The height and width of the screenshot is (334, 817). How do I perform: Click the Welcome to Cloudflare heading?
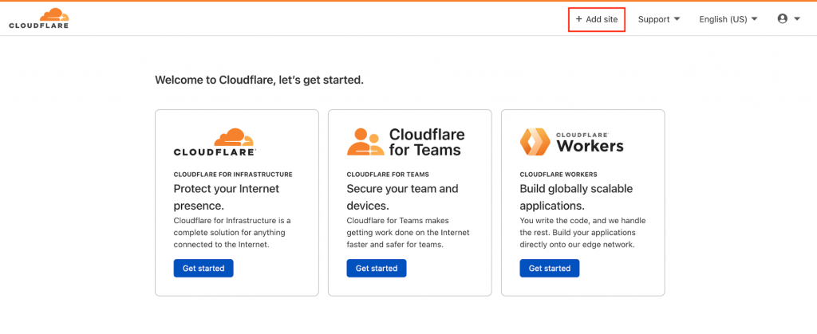[259, 81]
